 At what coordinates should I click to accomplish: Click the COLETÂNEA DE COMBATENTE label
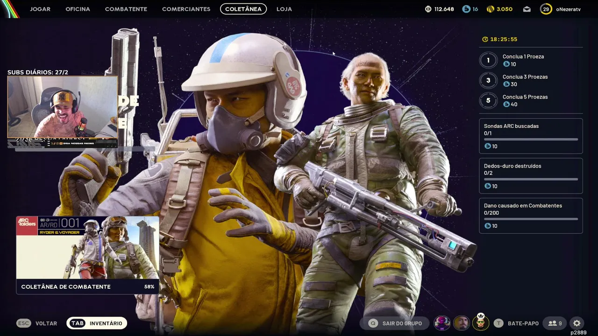point(66,287)
